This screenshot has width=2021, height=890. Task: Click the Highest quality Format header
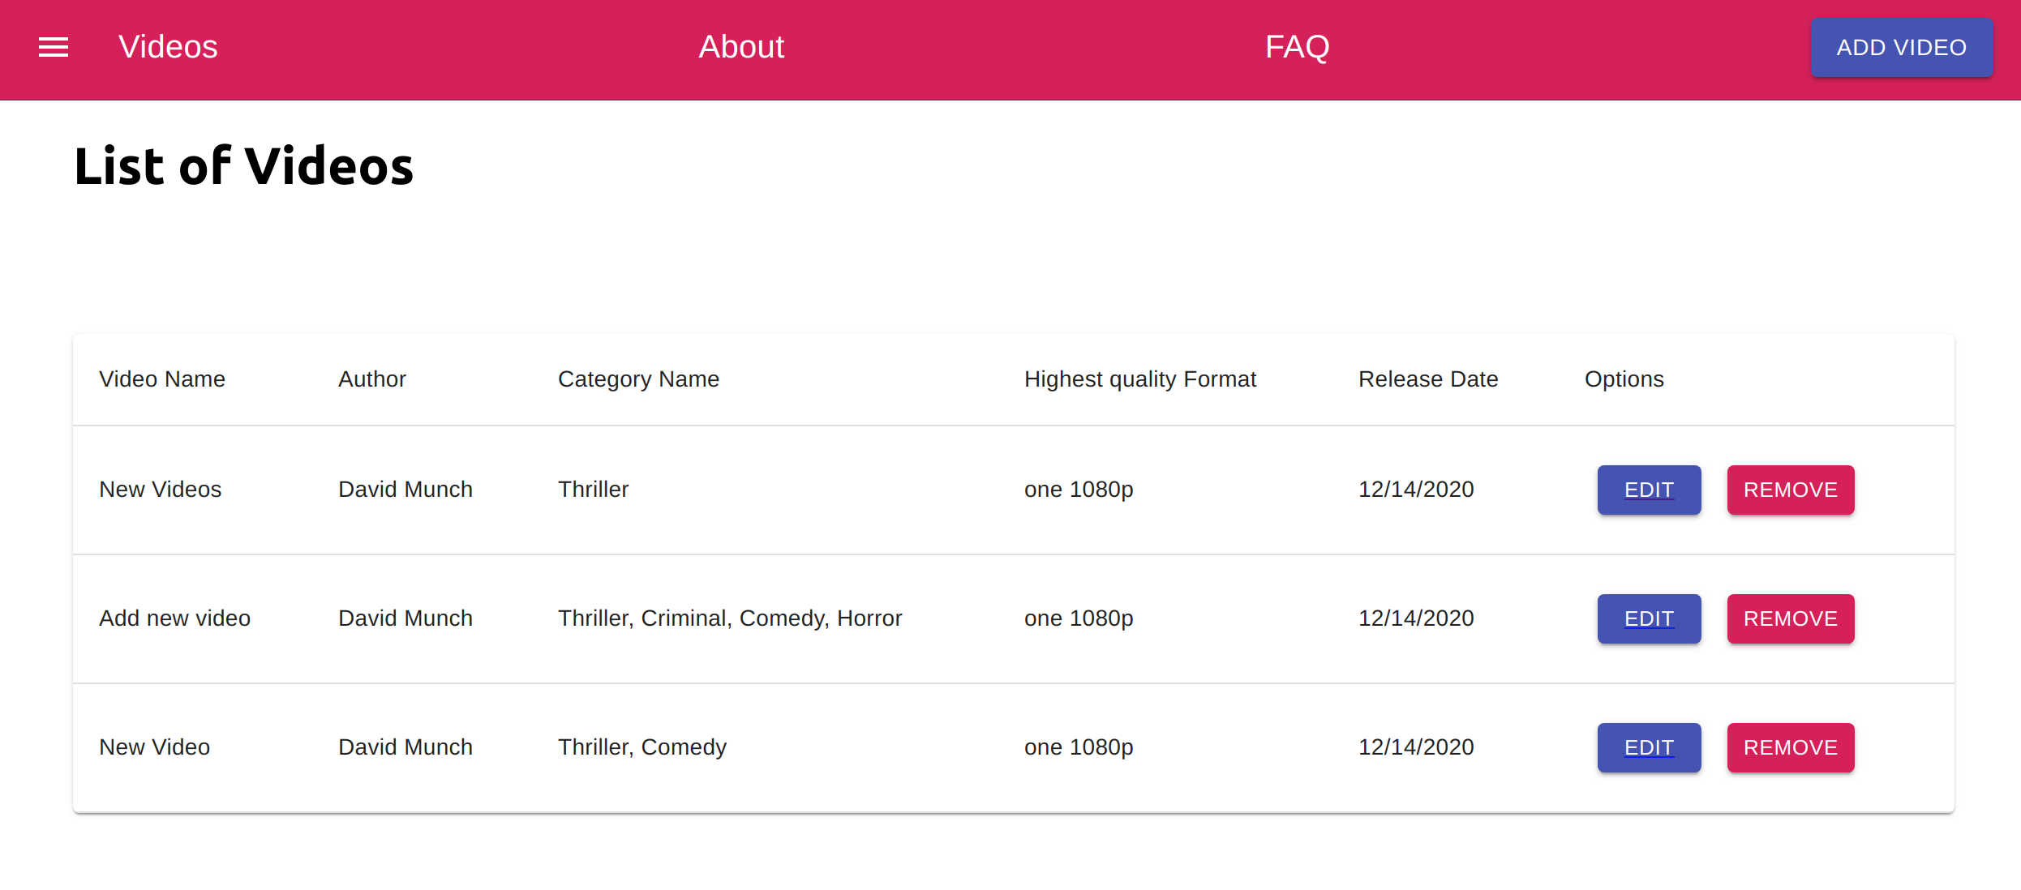tap(1139, 379)
